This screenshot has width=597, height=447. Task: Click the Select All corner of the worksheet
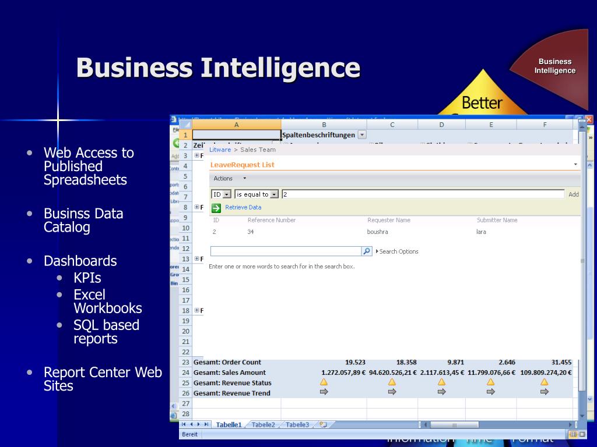coord(185,125)
